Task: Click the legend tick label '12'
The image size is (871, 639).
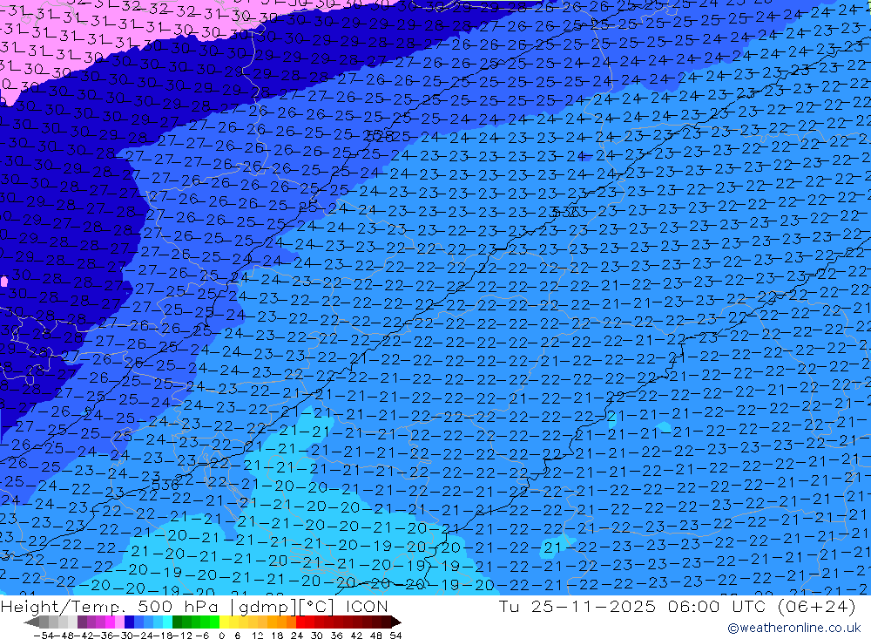Action: [x=258, y=636]
